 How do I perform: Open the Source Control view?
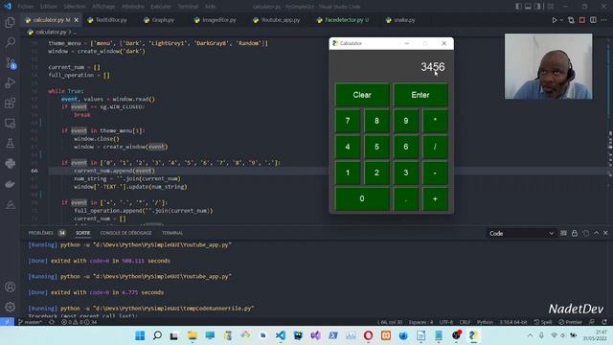pyautogui.click(x=11, y=62)
